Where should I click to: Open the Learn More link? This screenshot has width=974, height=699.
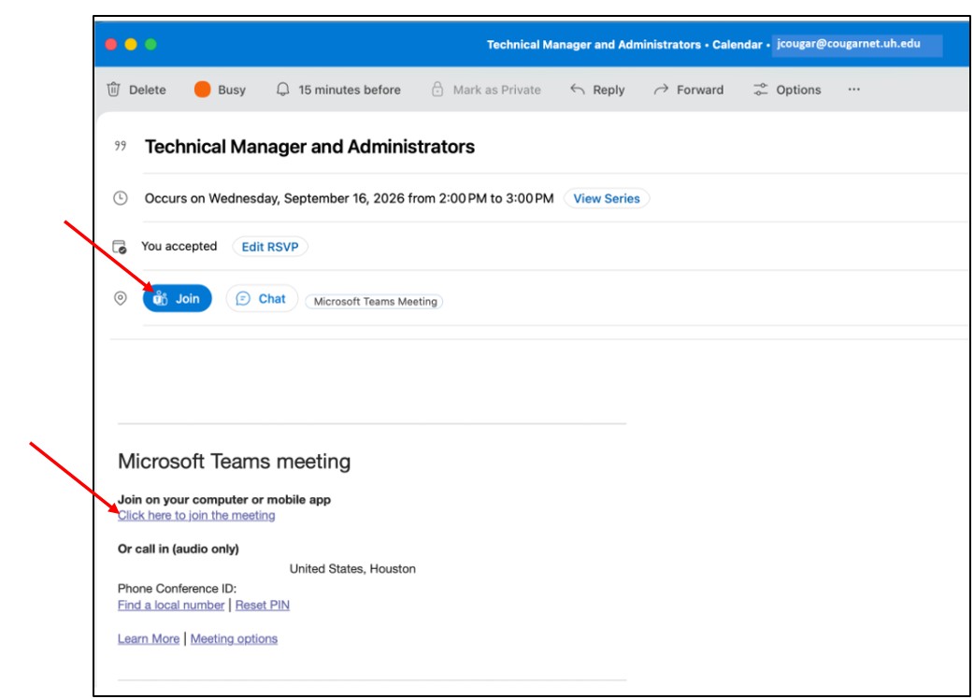[149, 639]
